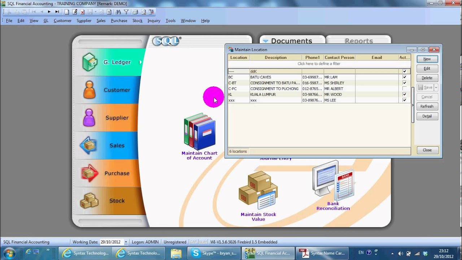The width and height of the screenshot is (462, 260).
Task: Click the Print preview toolbar icon
Action: coord(144,12)
